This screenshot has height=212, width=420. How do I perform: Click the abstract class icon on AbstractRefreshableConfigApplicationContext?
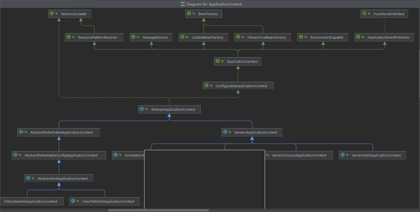[x=15, y=155]
